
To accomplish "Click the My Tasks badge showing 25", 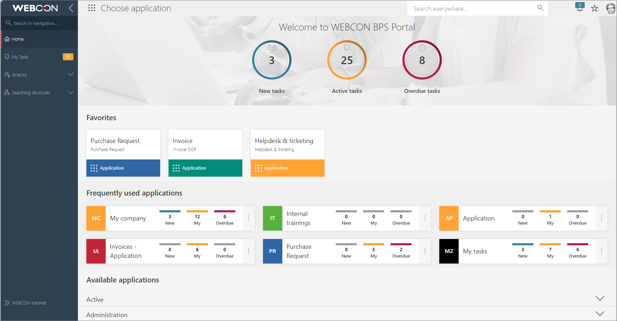I will (x=68, y=57).
